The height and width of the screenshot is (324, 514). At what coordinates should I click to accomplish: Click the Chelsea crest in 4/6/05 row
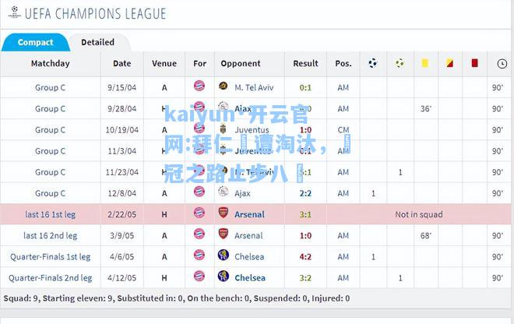[x=224, y=255]
